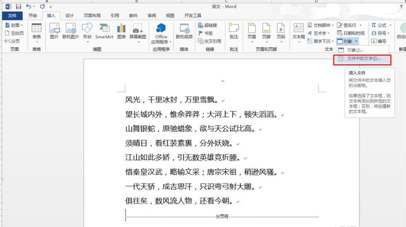Insert a page break with 分页

12,41
